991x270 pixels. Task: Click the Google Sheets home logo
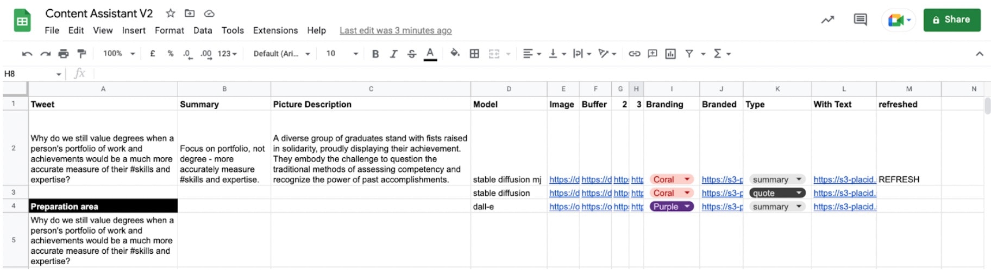[22, 21]
